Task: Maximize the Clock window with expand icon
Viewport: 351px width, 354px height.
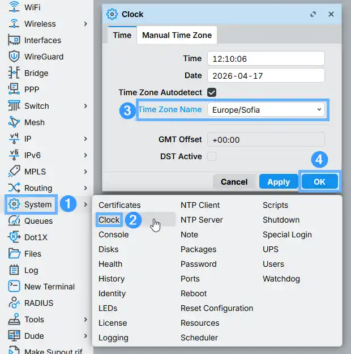Action: [x=313, y=14]
